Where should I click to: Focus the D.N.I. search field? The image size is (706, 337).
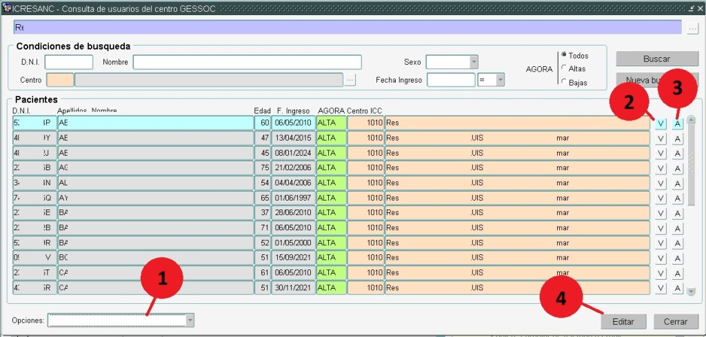click(69, 62)
